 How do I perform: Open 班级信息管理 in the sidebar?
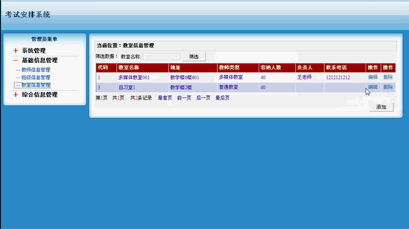36,77
